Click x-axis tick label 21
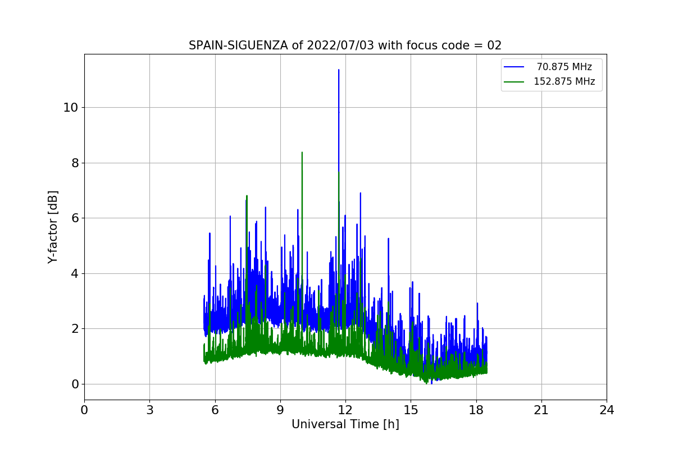 pyautogui.click(x=541, y=410)
